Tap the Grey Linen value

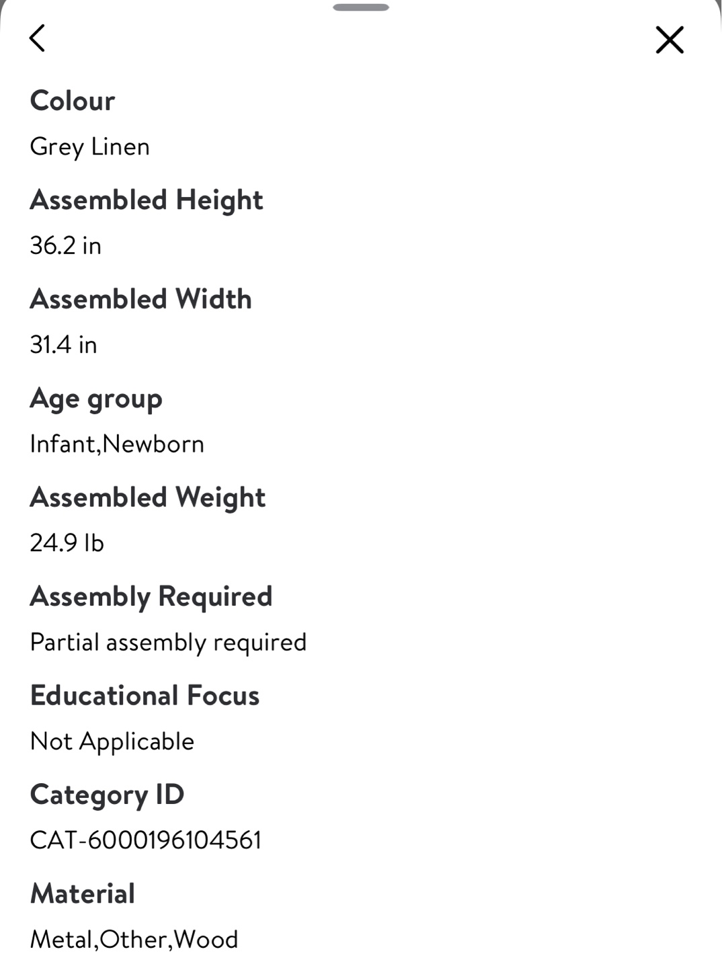[90, 147]
